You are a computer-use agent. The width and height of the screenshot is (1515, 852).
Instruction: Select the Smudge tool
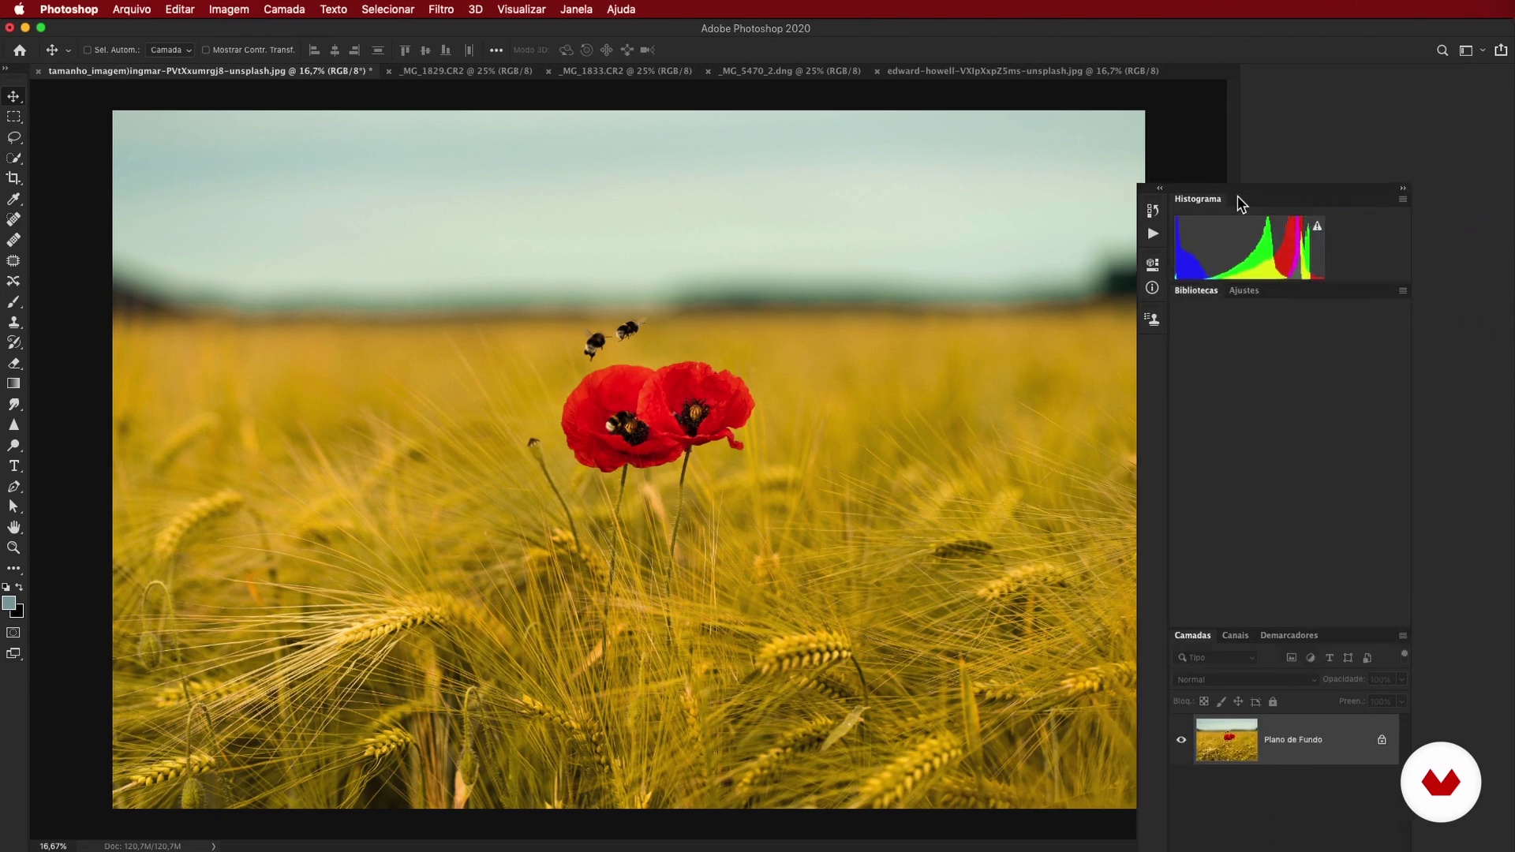[13, 404]
